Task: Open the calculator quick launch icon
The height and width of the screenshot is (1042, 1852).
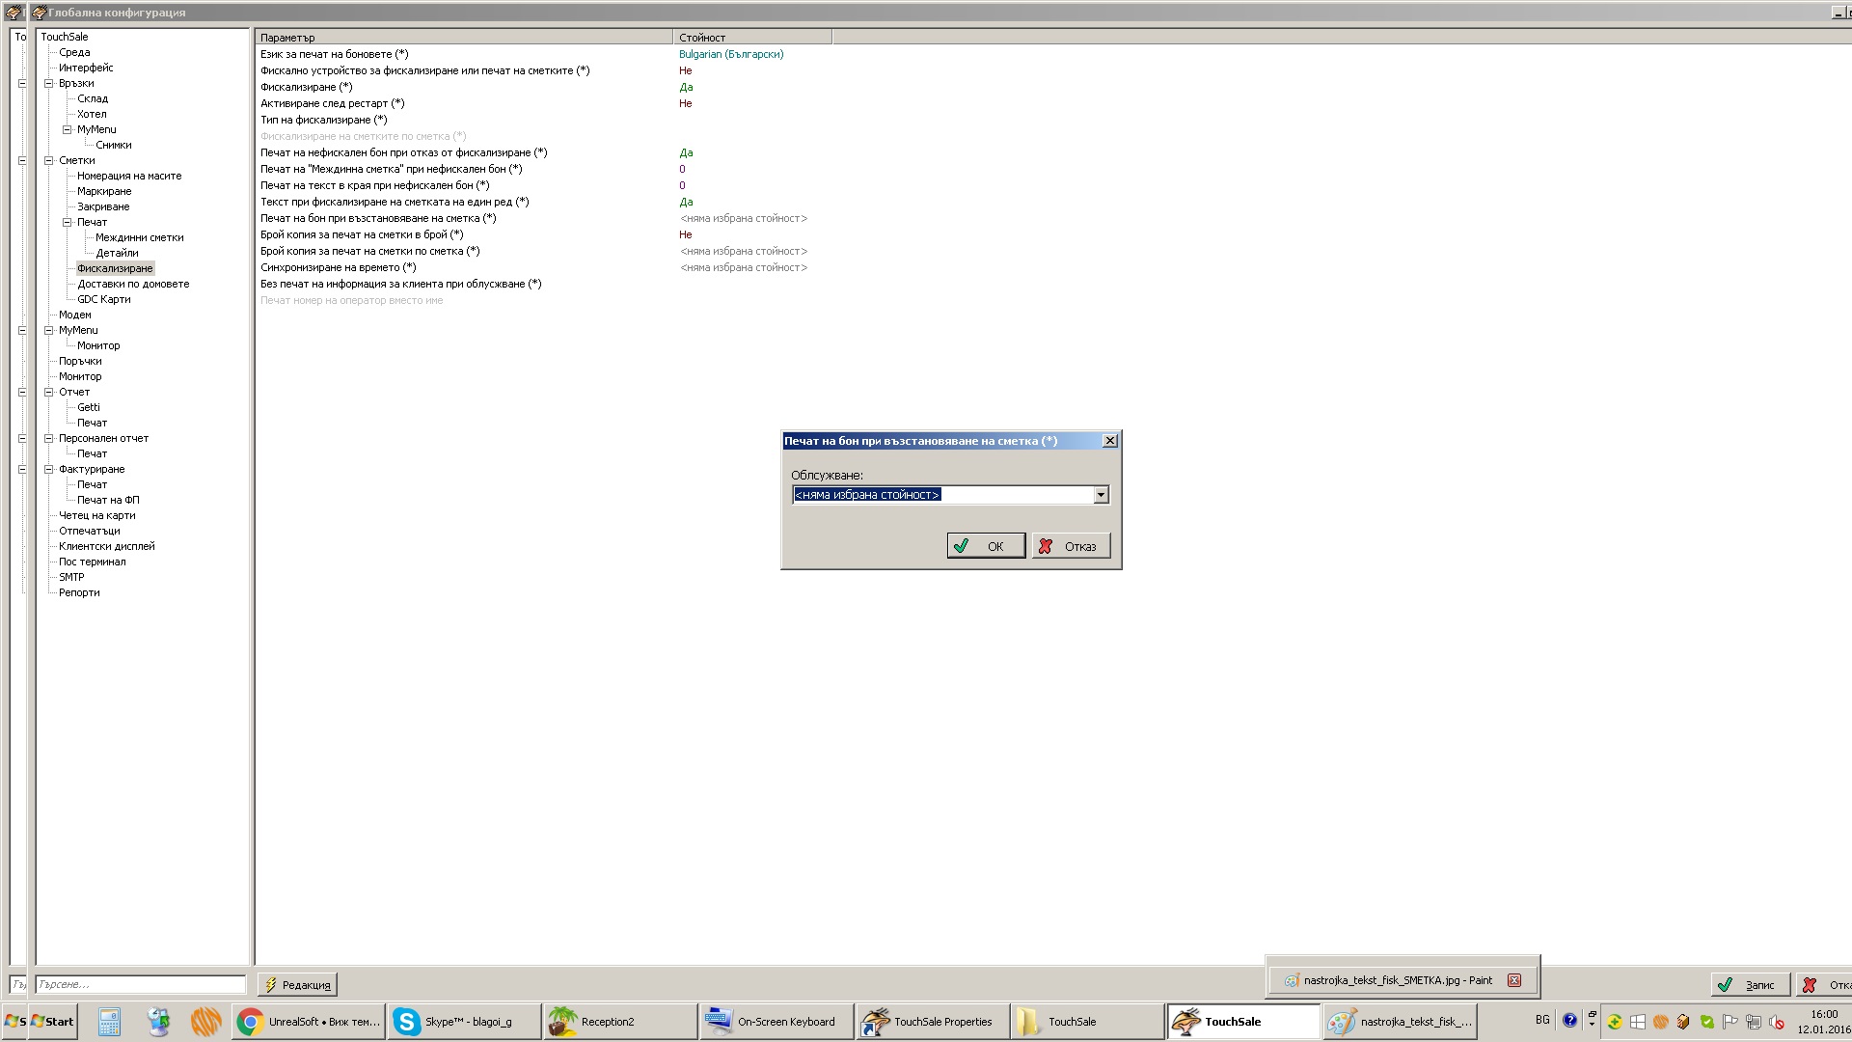Action: pos(109,1022)
